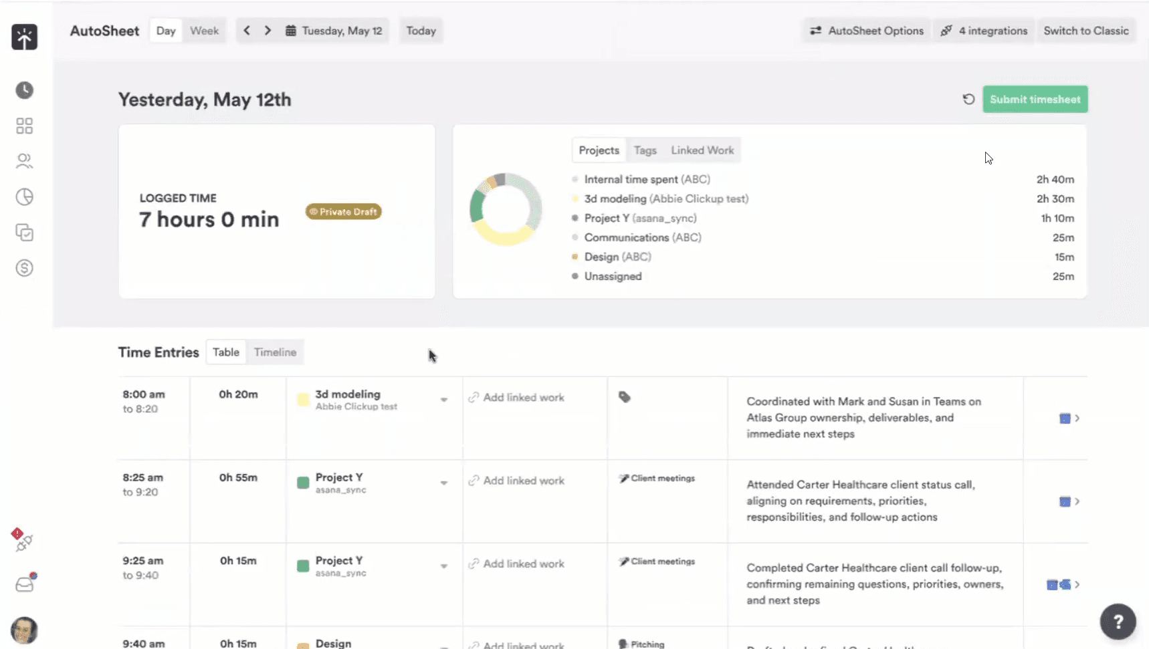This screenshot has height=649, width=1149.
Task: Click Client meetings tag on 9:25 am entry
Action: pyautogui.click(x=657, y=561)
